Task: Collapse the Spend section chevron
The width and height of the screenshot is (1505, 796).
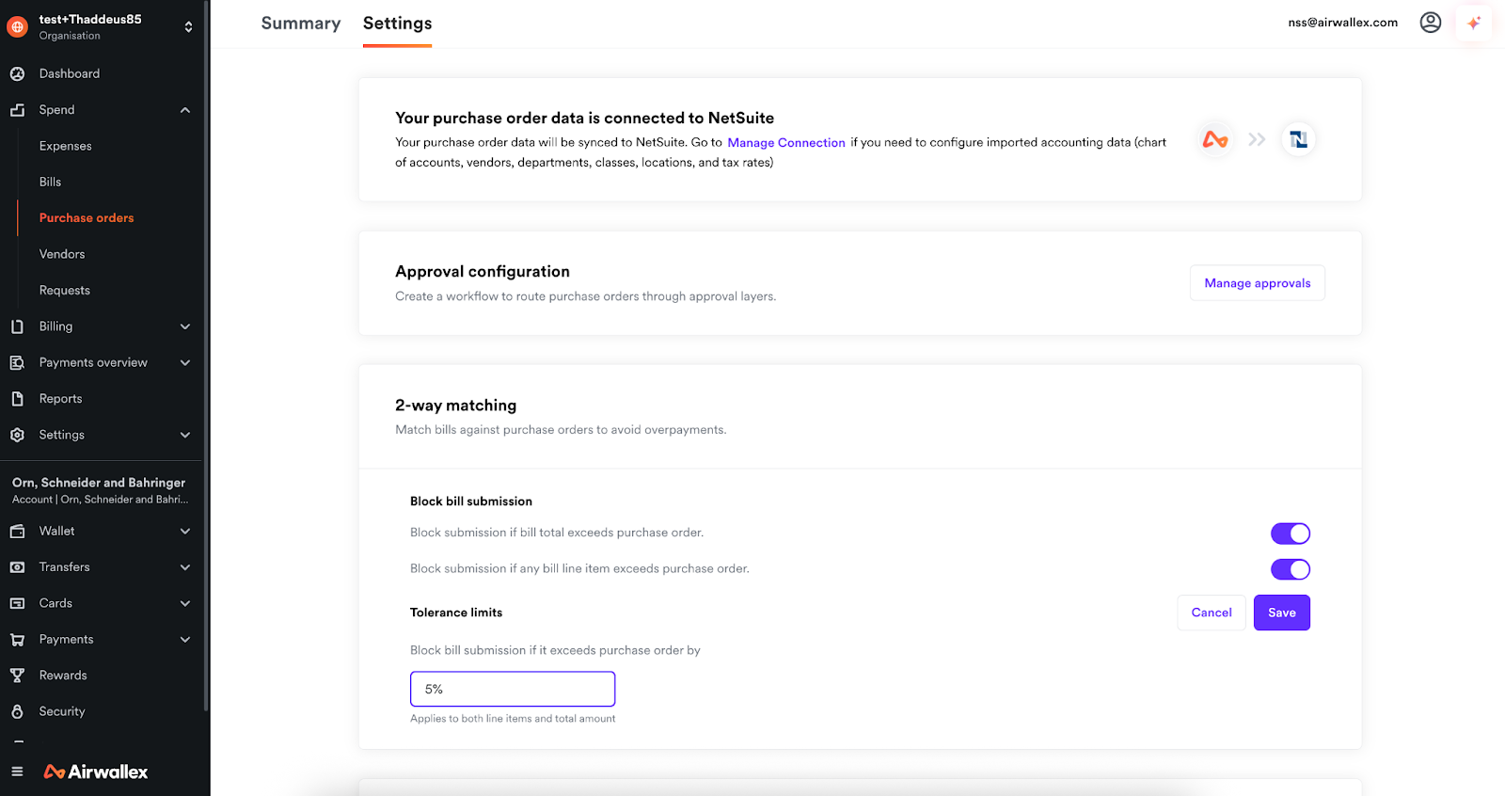Action: [185, 110]
